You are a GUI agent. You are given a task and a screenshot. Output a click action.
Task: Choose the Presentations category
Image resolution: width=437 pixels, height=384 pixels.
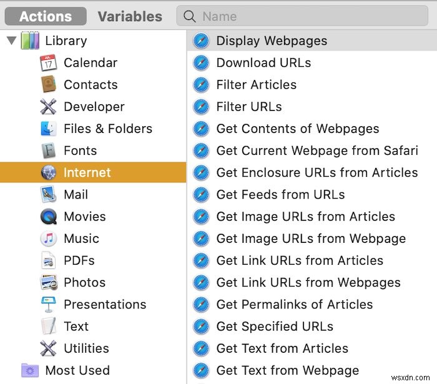pos(105,304)
